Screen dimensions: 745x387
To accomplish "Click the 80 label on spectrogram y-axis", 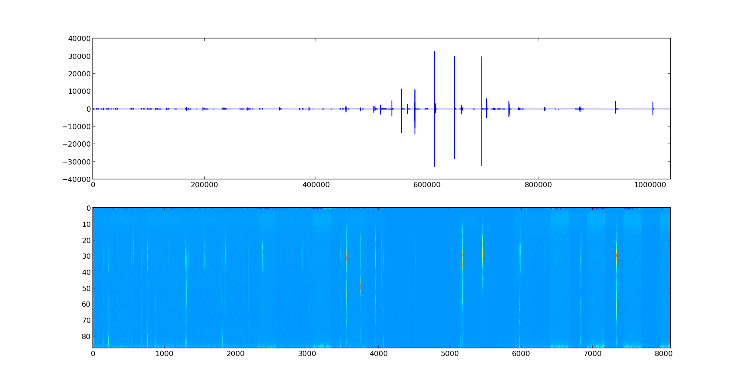I will coord(86,336).
